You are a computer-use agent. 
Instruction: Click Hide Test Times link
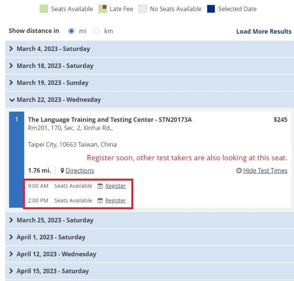265,171
